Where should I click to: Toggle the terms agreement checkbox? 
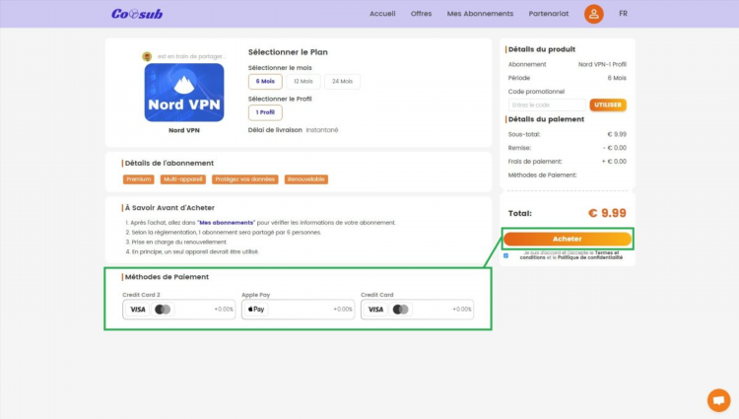[x=505, y=255]
